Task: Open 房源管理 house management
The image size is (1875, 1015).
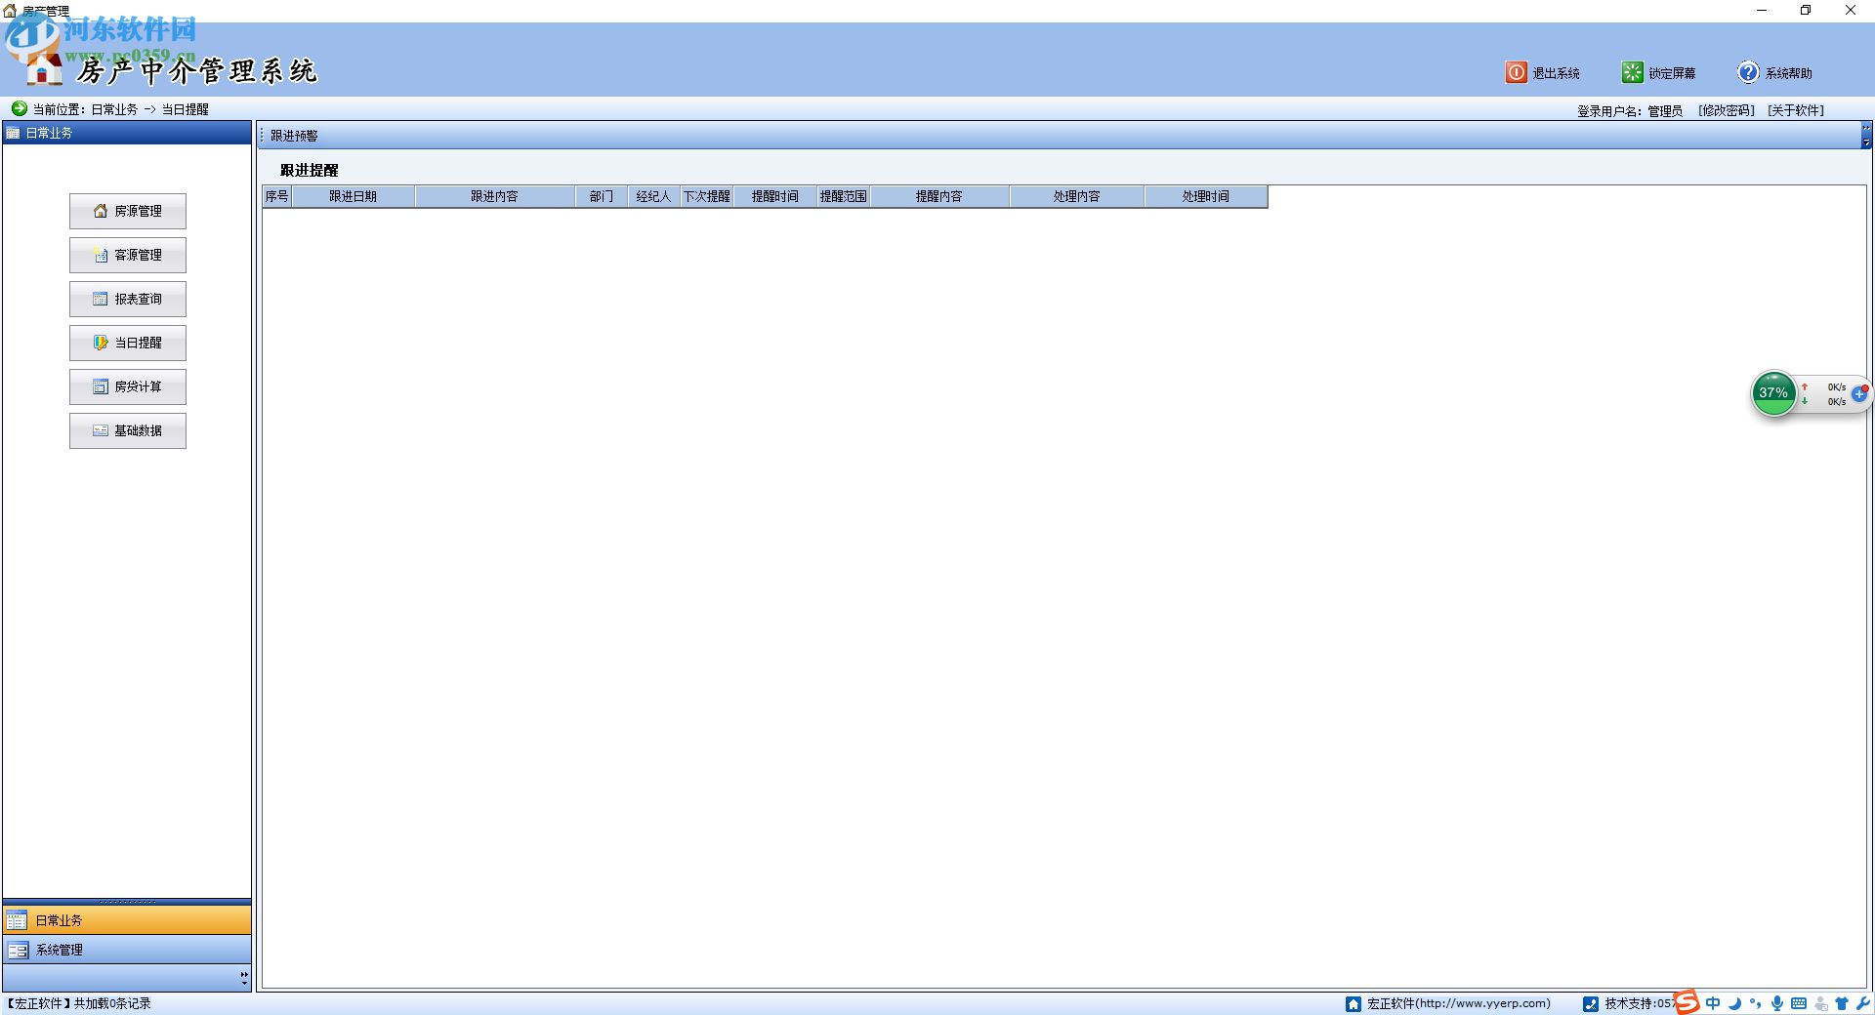Action: (x=128, y=211)
